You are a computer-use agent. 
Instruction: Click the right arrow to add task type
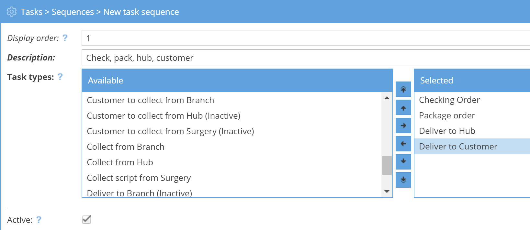(x=403, y=126)
